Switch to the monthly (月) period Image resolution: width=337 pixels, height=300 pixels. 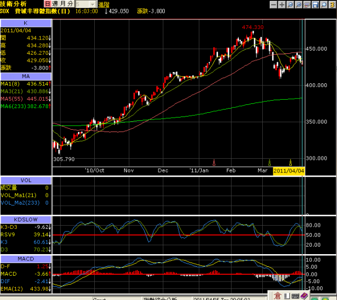(63, 4)
